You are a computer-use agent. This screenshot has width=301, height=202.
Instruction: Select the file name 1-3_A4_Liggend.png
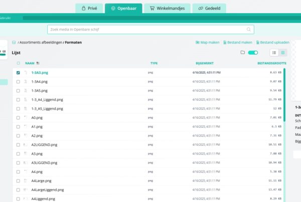47,100
